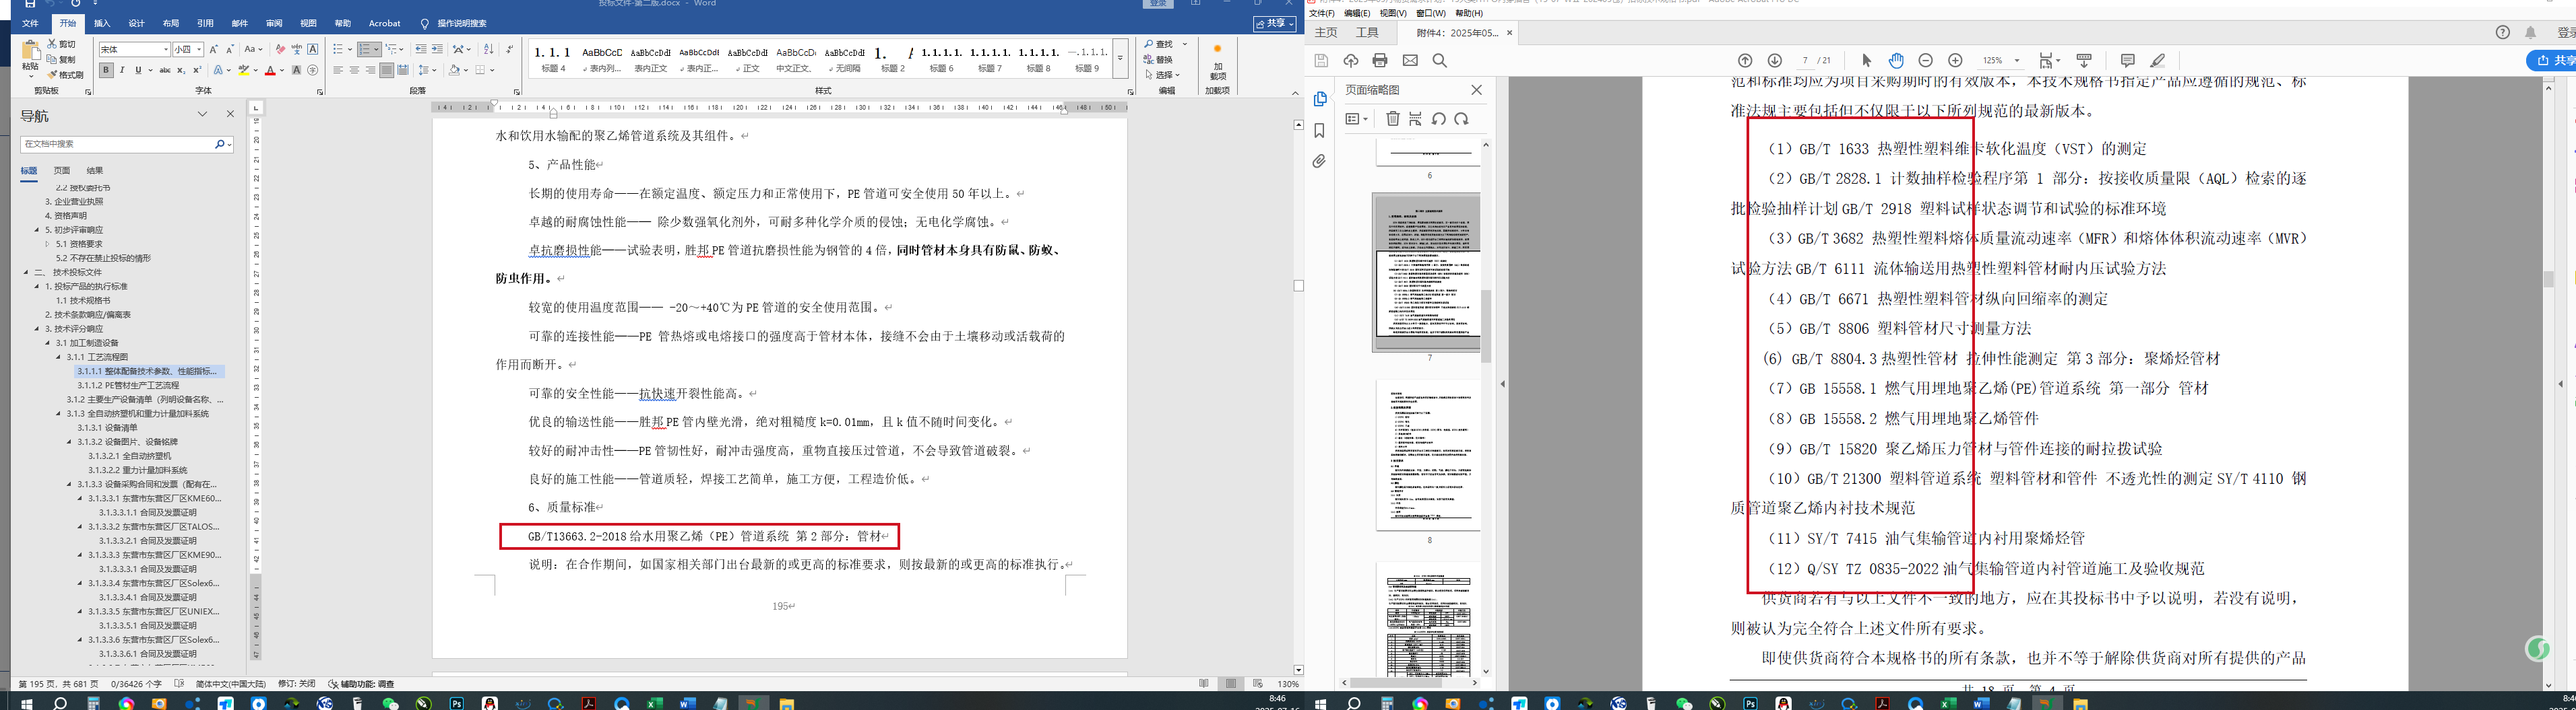Screen dimensions: 2576x710
Task: Click the phonetic guide (wén) icon
Action: tap(297, 49)
